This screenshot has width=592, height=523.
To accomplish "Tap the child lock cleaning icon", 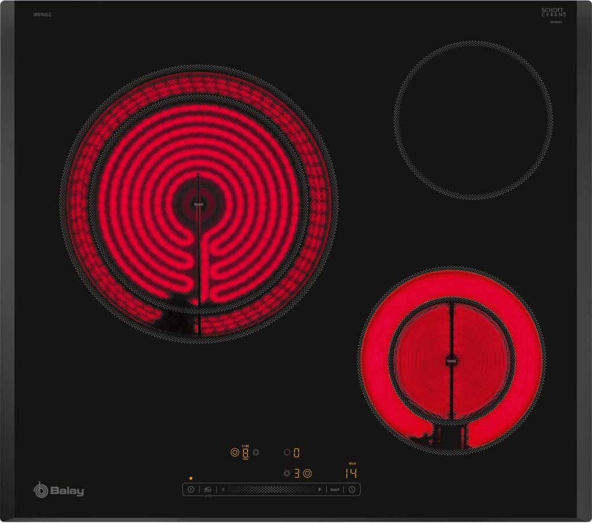I will tap(208, 490).
